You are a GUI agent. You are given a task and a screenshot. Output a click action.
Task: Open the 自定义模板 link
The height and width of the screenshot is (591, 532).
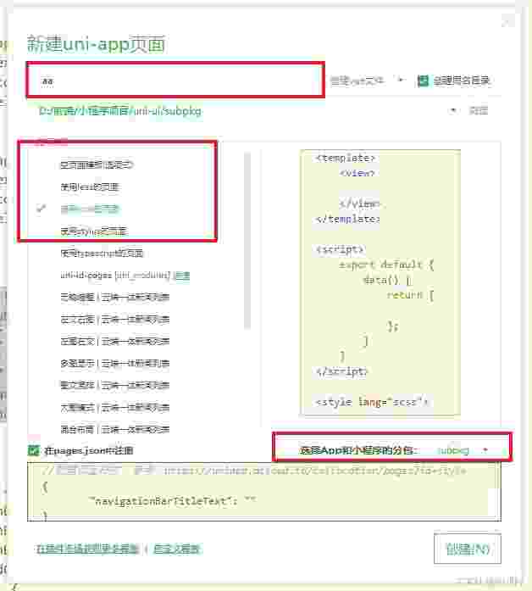(x=177, y=549)
